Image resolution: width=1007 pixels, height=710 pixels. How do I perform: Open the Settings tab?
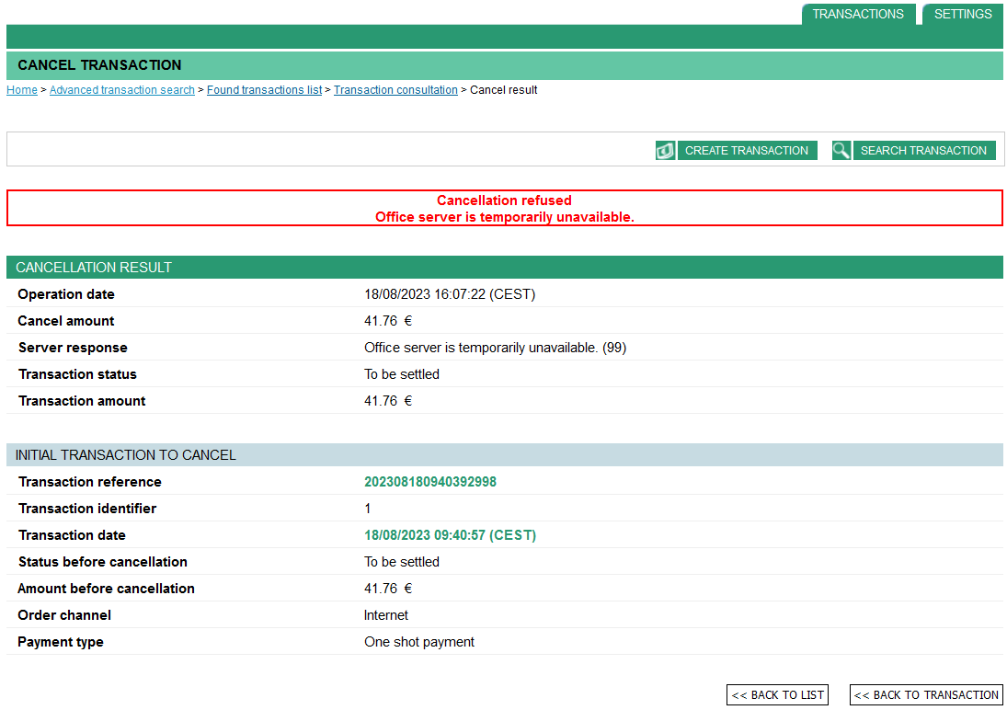point(962,14)
